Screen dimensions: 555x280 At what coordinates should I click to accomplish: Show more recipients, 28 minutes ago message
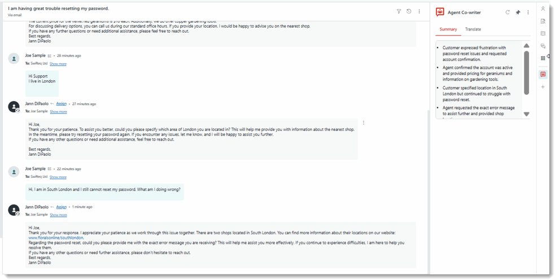58,64
